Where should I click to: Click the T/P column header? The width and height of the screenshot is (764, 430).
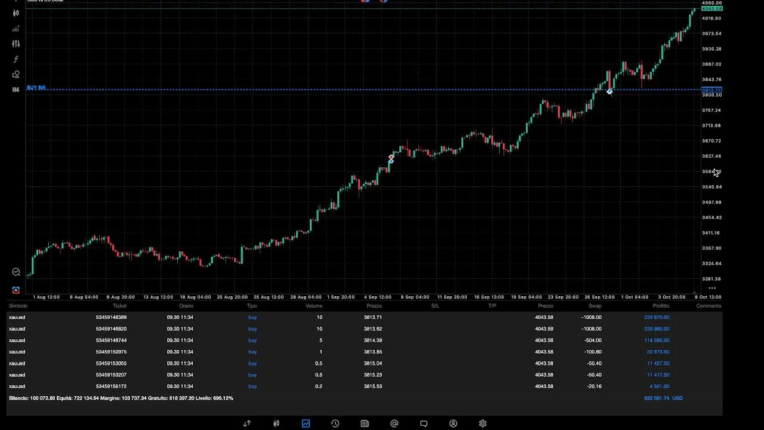(492, 306)
